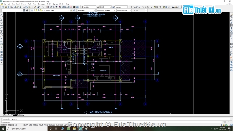Viewport: 233px width, 131px height.
Task: Select the Linear dimension tool
Action: coord(131,7)
